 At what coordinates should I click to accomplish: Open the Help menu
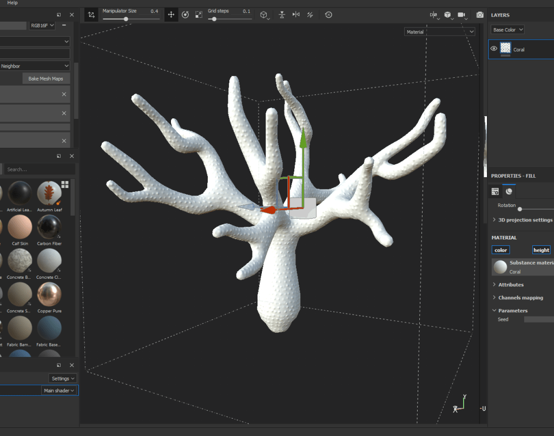12,3
